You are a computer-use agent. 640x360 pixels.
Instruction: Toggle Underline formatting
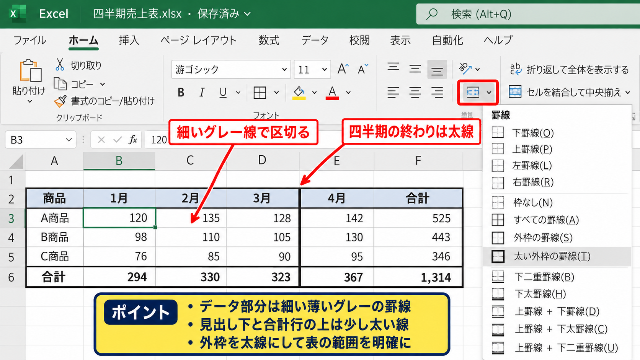(223, 92)
